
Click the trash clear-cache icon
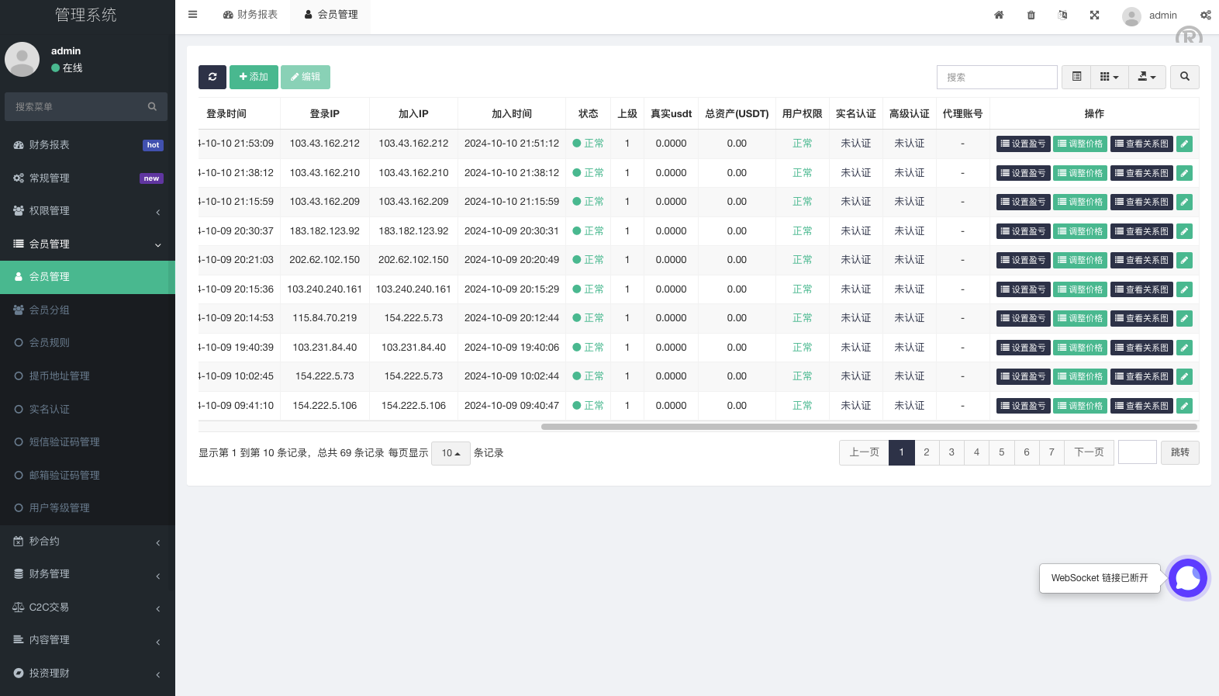tap(1031, 15)
